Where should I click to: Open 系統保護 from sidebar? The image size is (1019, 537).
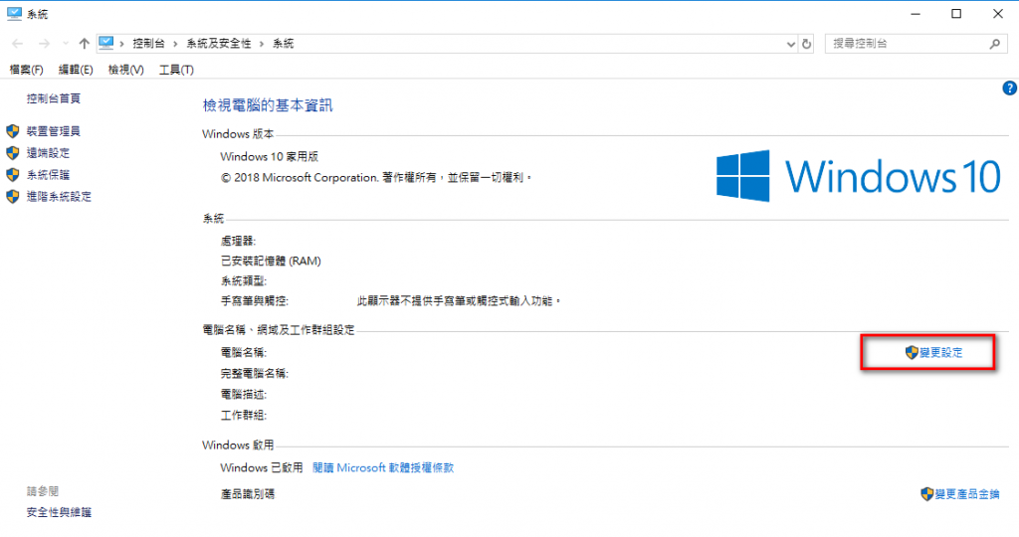point(48,175)
